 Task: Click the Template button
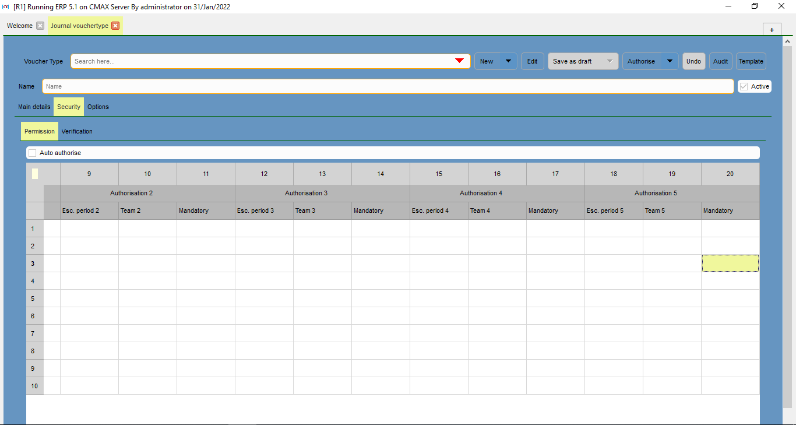click(x=751, y=61)
